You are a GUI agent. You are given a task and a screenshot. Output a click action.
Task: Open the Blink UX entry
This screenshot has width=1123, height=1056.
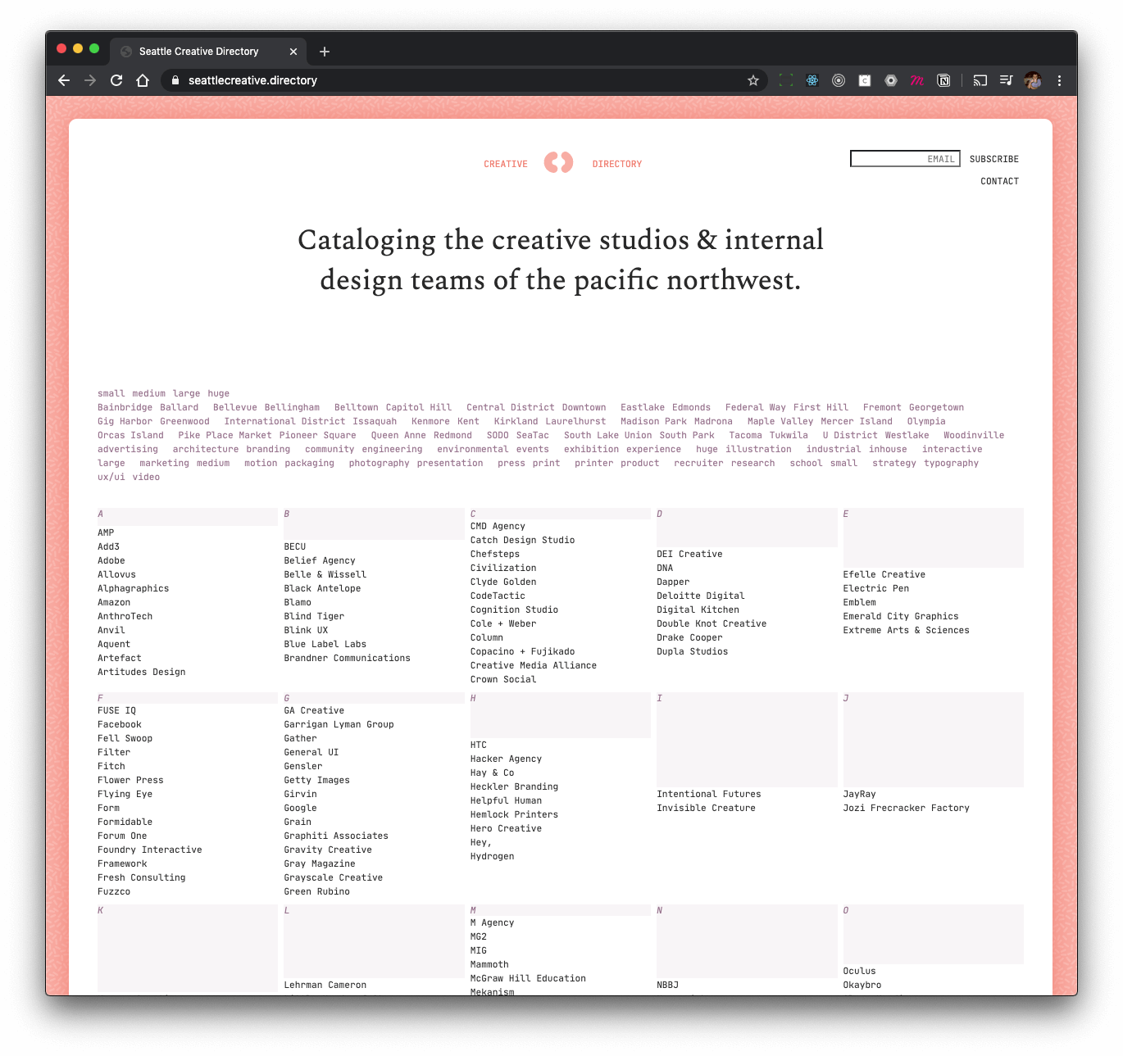tap(306, 630)
